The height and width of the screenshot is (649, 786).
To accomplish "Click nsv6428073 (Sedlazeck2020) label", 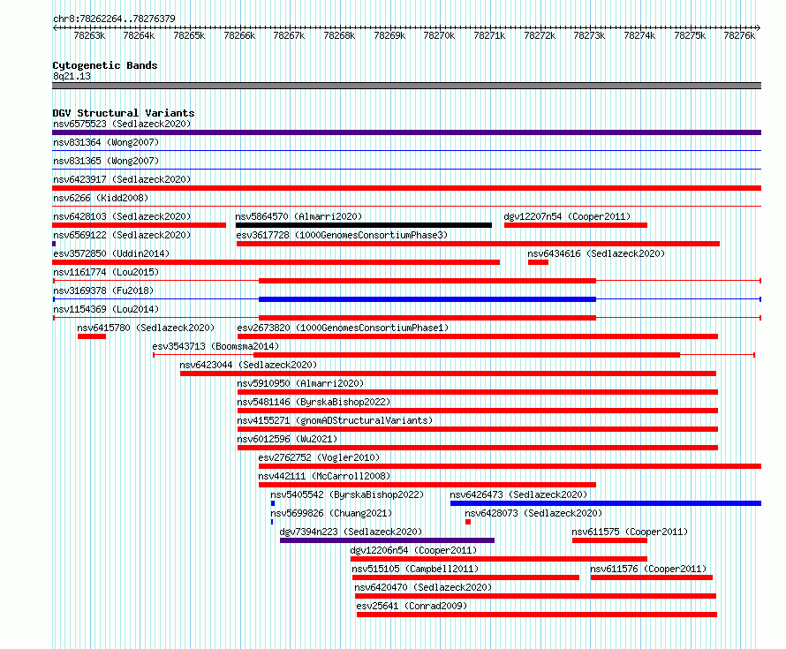I will (x=533, y=513).
